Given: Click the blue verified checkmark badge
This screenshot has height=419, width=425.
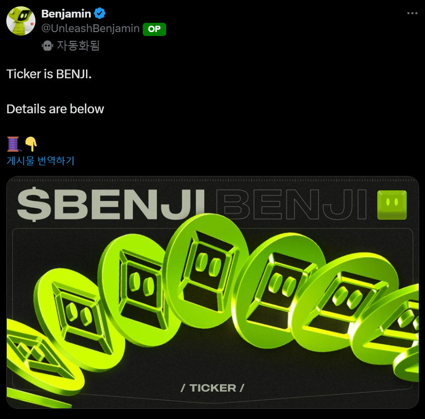Looking at the screenshot, I should point(100,13).
